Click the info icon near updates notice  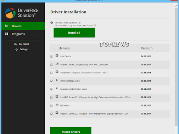tap(52, 23)
